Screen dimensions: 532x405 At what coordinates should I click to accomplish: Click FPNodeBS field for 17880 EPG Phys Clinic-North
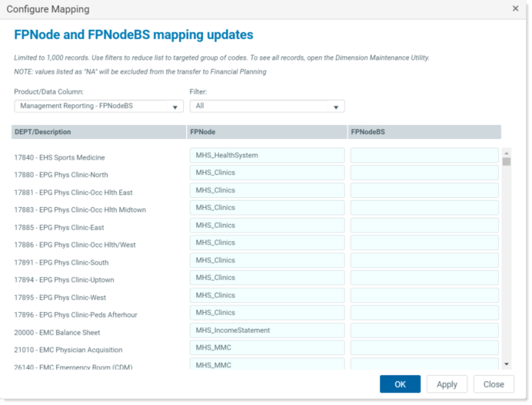(425, 173)
